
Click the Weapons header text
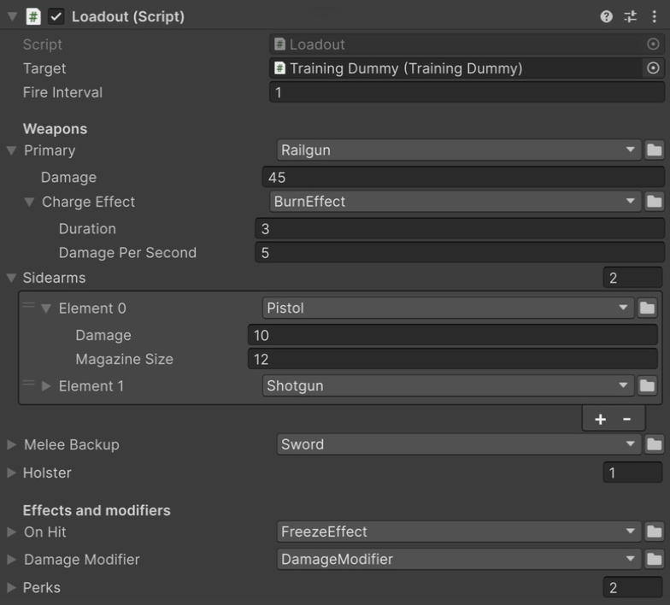coord(55,128)
